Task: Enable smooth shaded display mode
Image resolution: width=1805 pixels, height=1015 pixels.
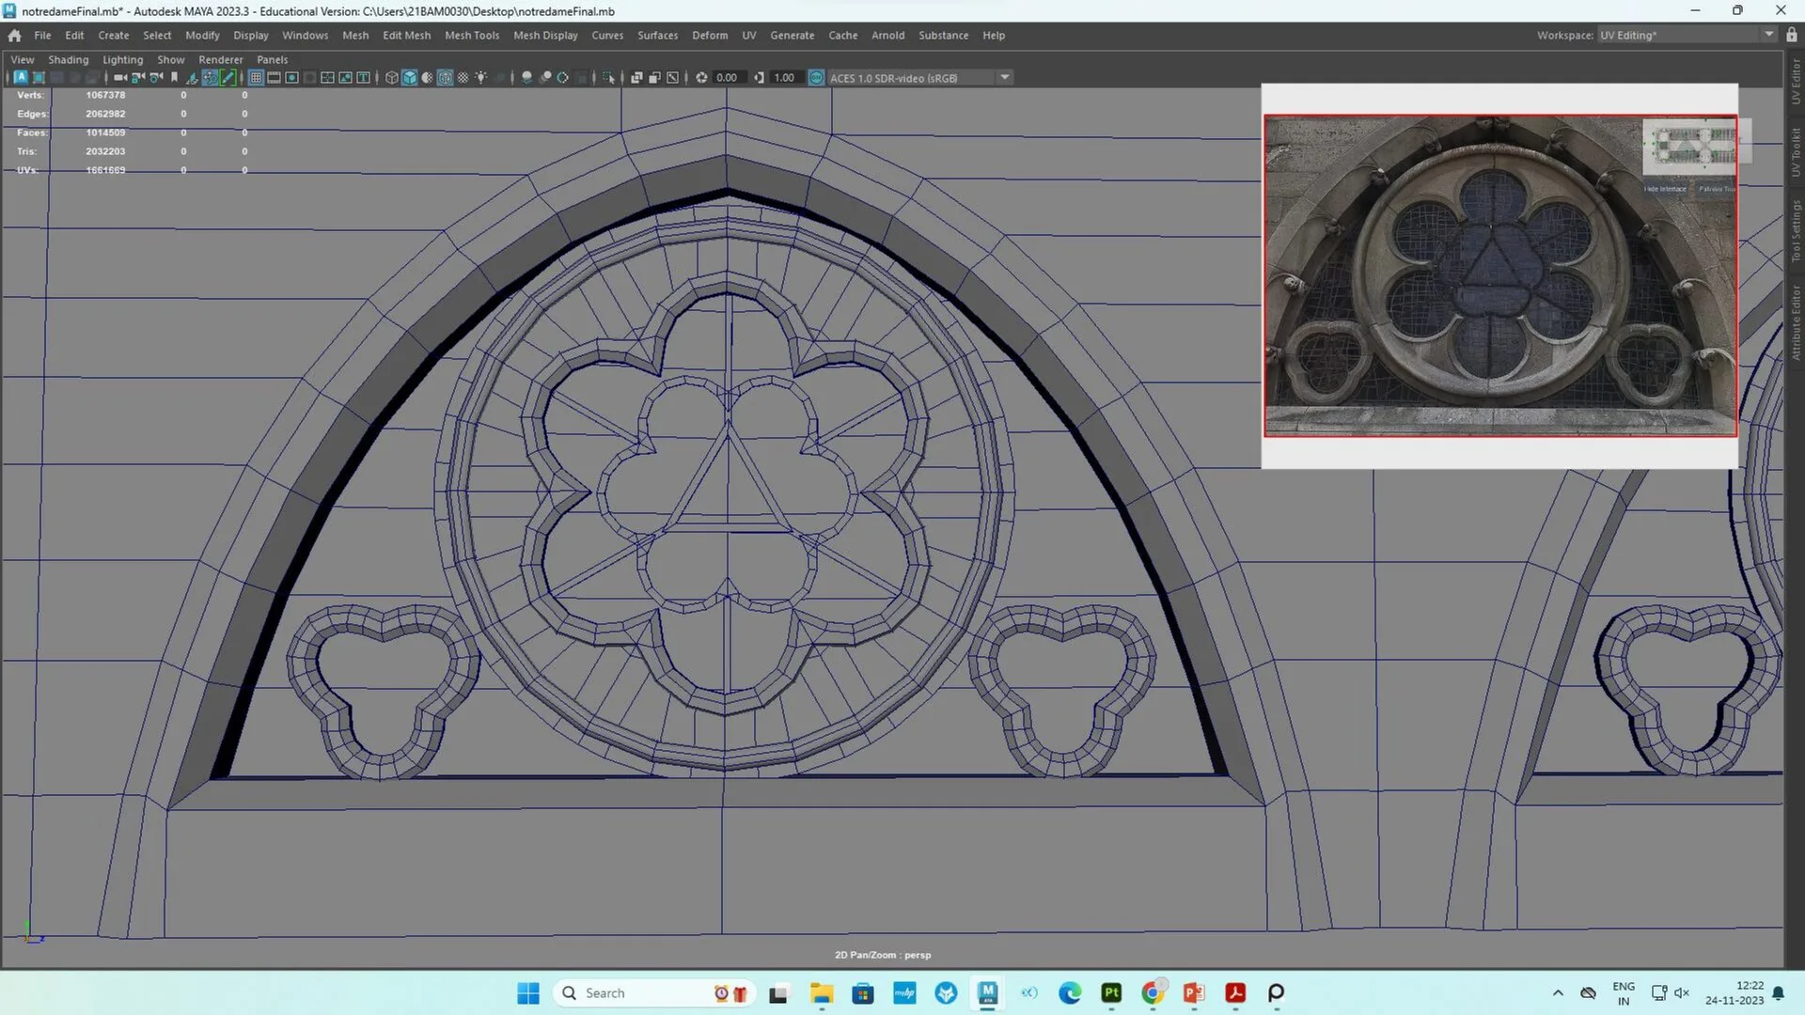Action: (408, 77)
